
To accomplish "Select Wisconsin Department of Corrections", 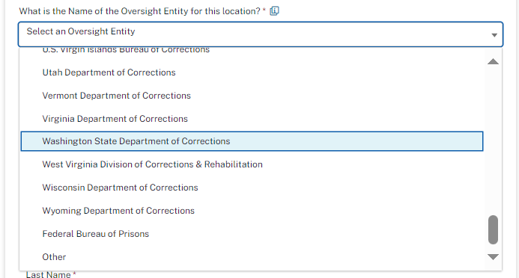I will [x=252, y=188].
